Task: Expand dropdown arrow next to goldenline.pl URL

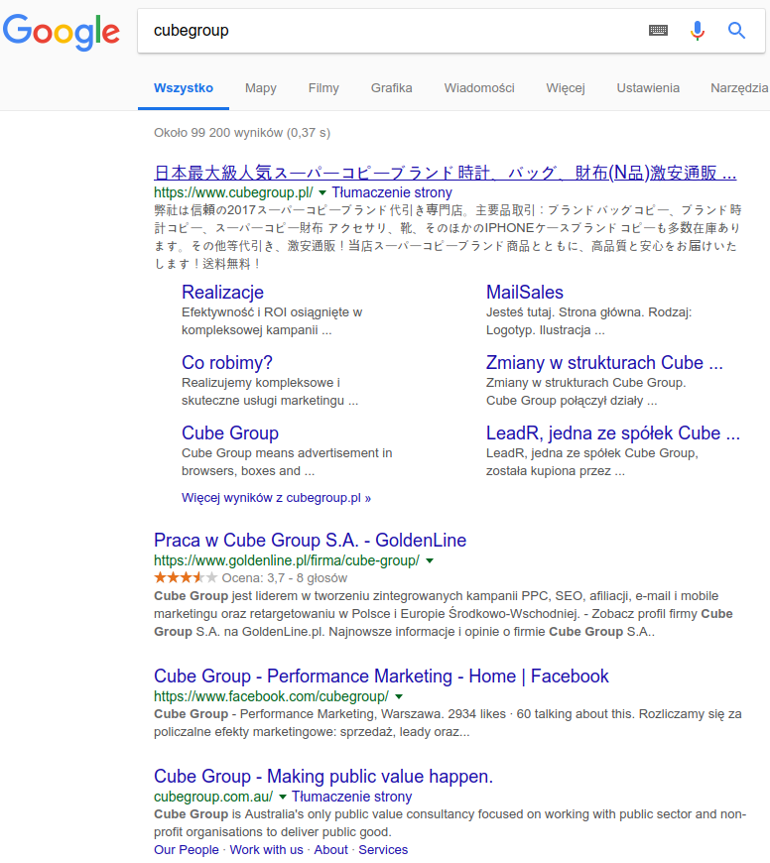Action: click(x=430, y=560)
